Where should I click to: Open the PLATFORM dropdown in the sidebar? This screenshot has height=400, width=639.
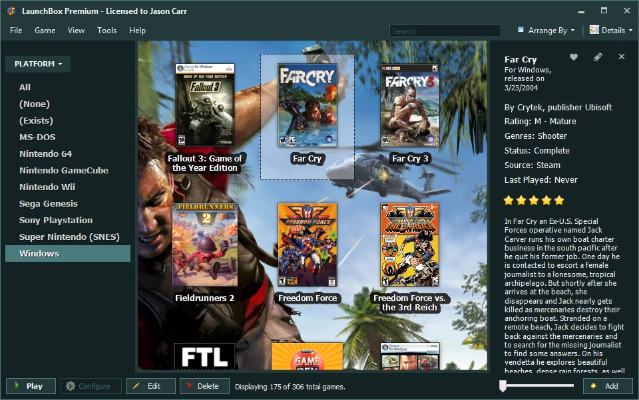point(37,64)
